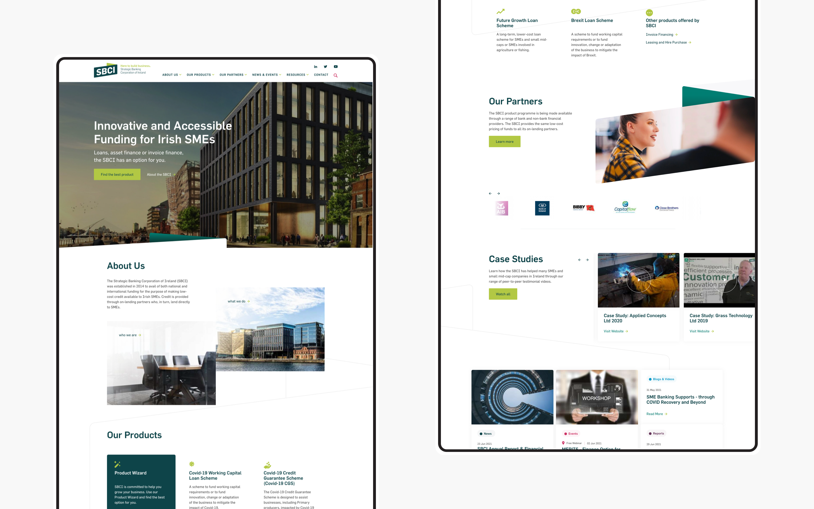The width and height of the screenshot is (814, 509).
Task: Expand the About Us menu
Action: [x=172, y=75]
